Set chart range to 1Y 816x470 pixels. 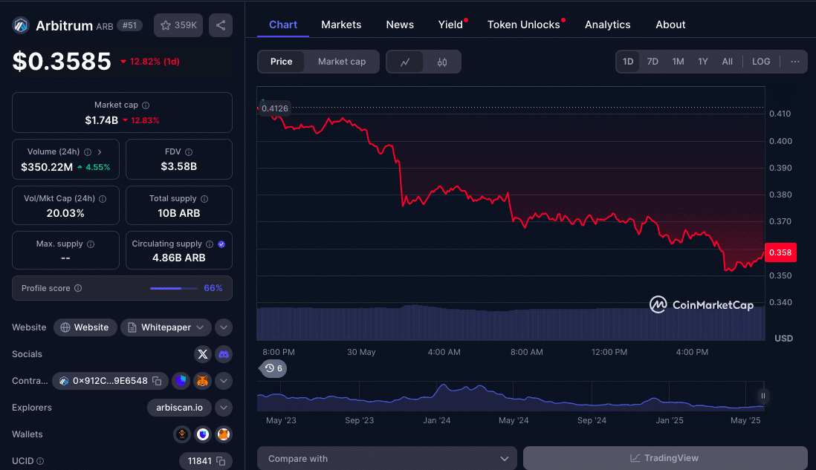click(x=703, y=62)
